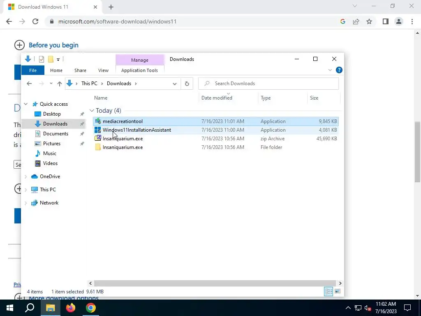Screen dimensions: 421x316
Task: Open Music from the sidebar
Action: pyautogui.click(x=49, y=153)
